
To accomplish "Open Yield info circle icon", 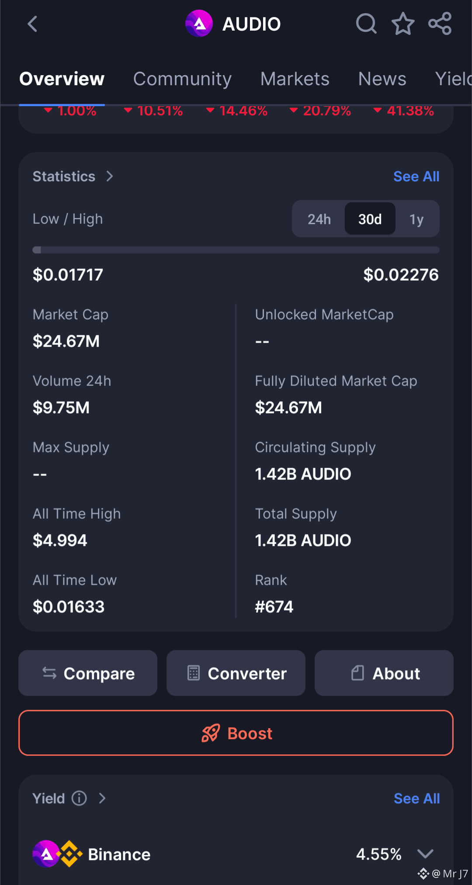I will click(79, 798).
